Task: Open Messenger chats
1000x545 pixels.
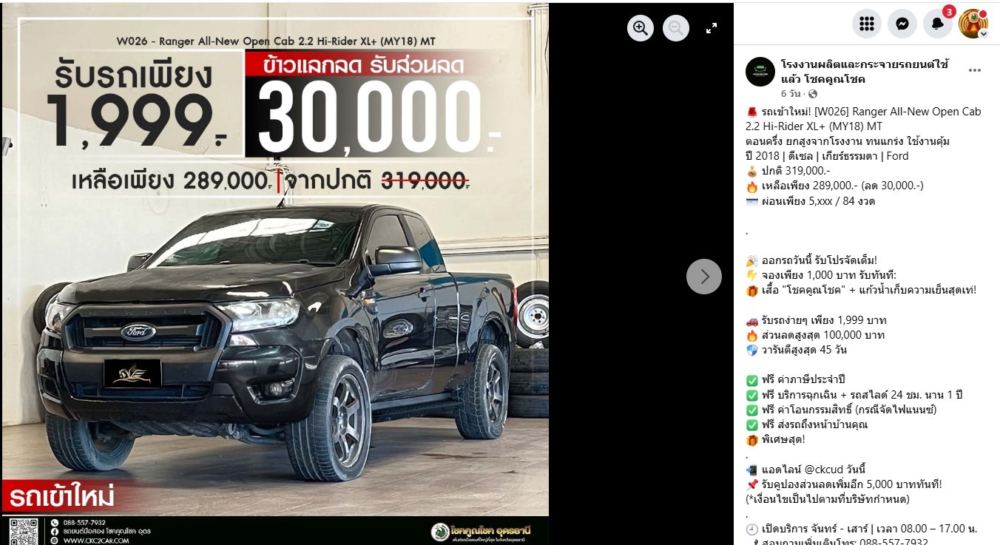Action: click(902, 24)
